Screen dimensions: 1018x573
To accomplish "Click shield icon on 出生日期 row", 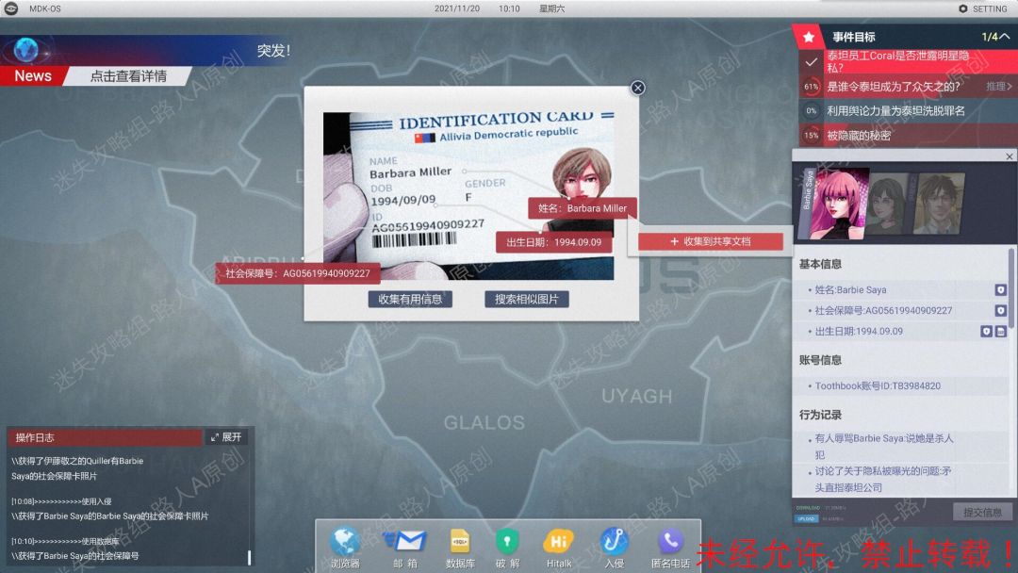I will point(986,331).
